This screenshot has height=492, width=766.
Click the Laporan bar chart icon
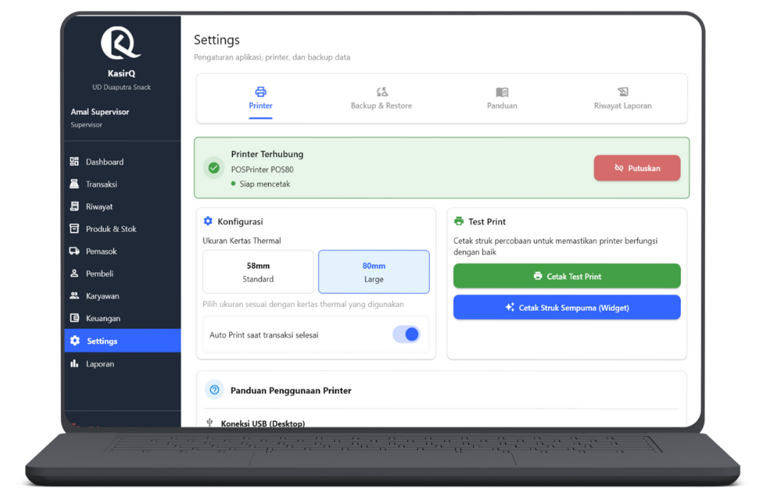(x=74, y=363)
